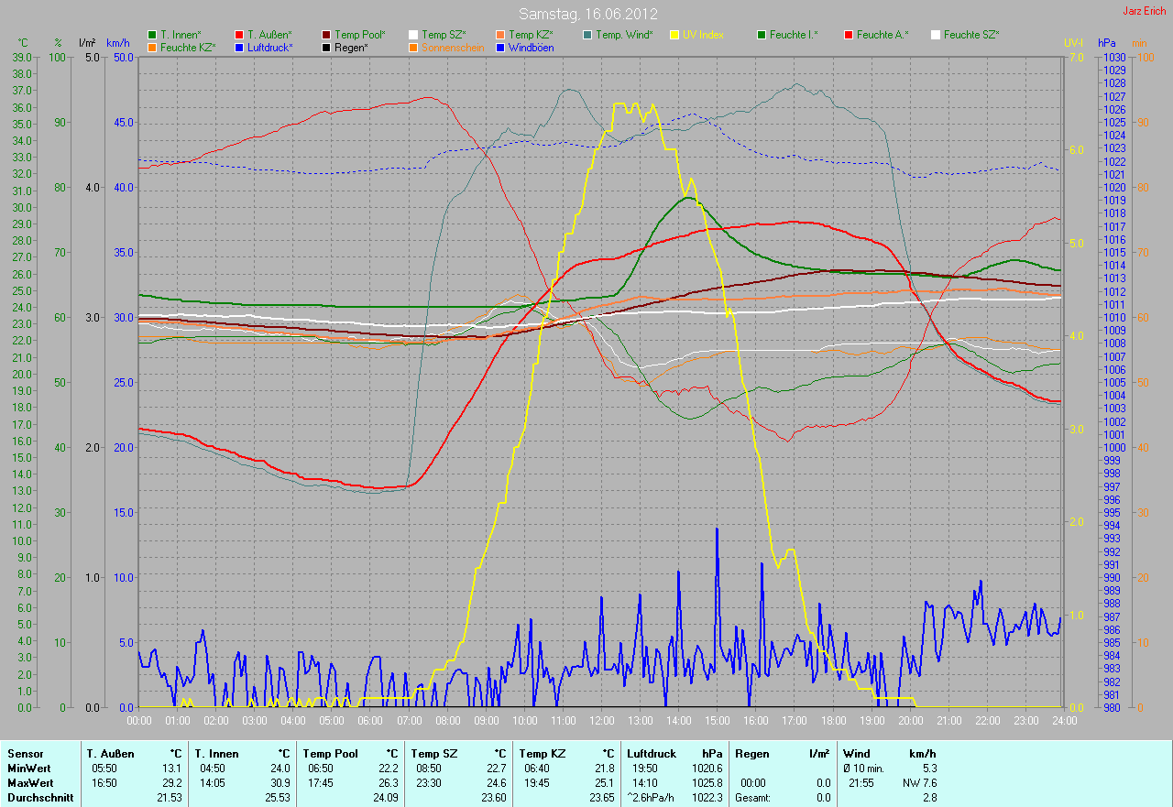The height and width of the screenshot is (807, 1173).
Task: Click the green T. Innen legend swatch
Action: click(x=152, y=35)
